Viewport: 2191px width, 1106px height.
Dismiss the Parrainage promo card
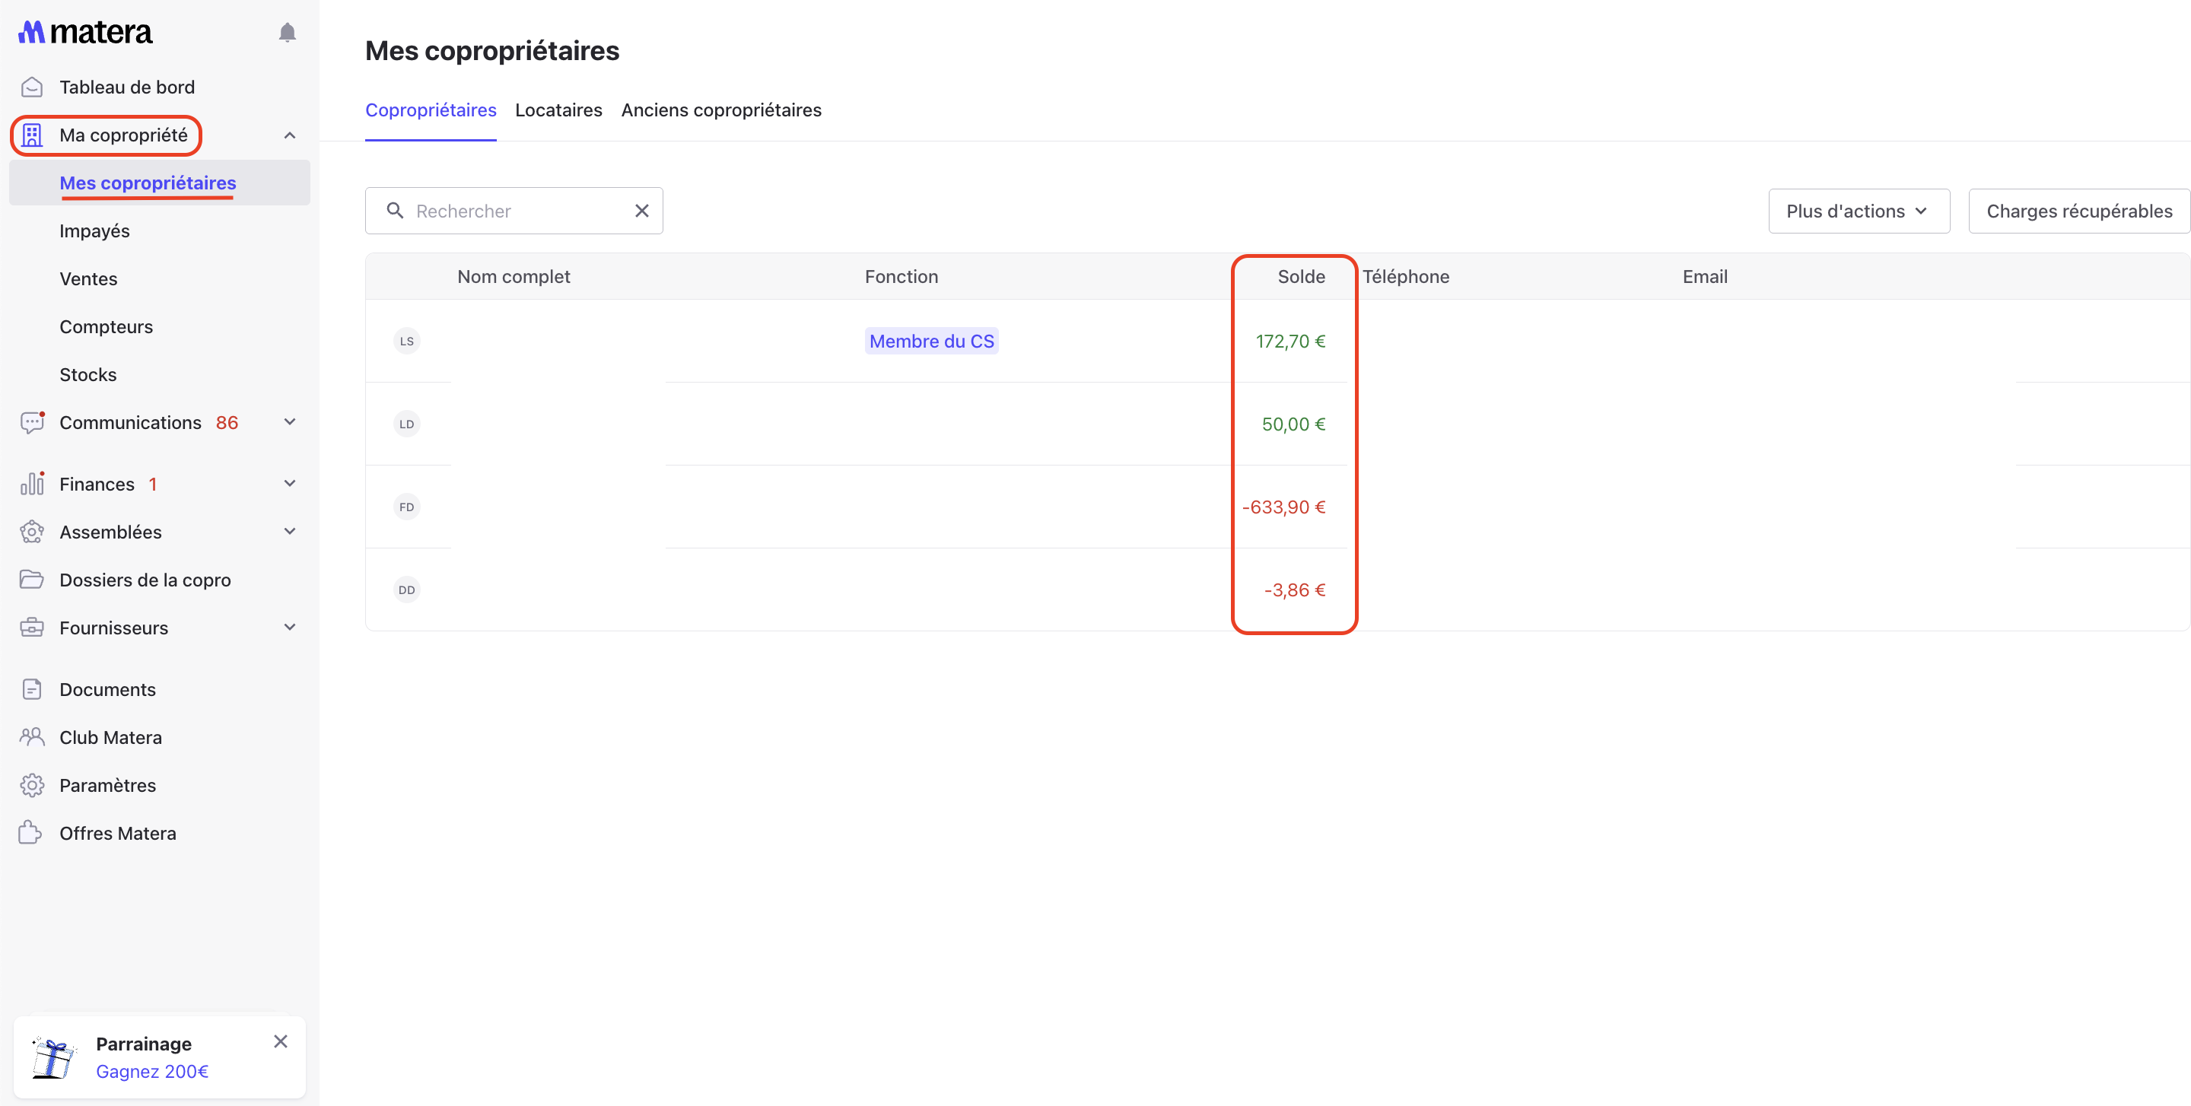click(x=281, y=1041)
